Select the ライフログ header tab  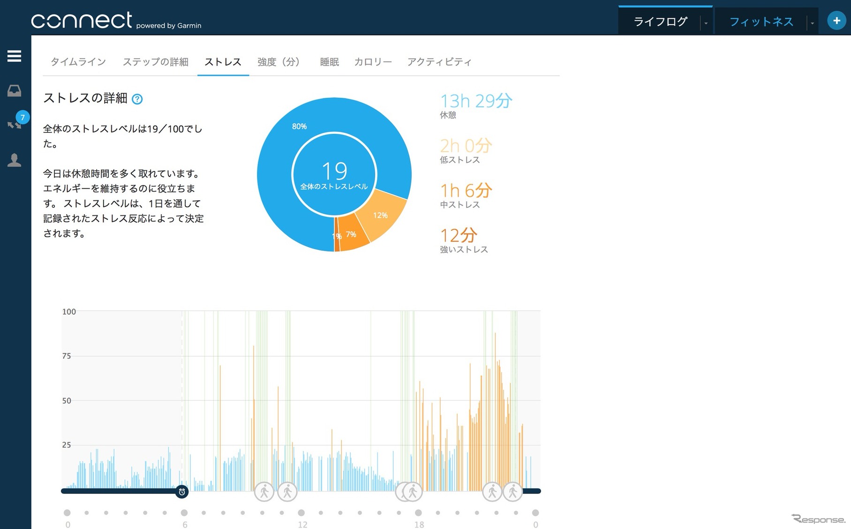pos(660,22)
